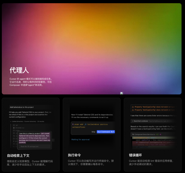Image resolution: width=185 pixels, height=173 pixels.
Task: Click the .git folder icon
Action: click(x=14, y=125)
